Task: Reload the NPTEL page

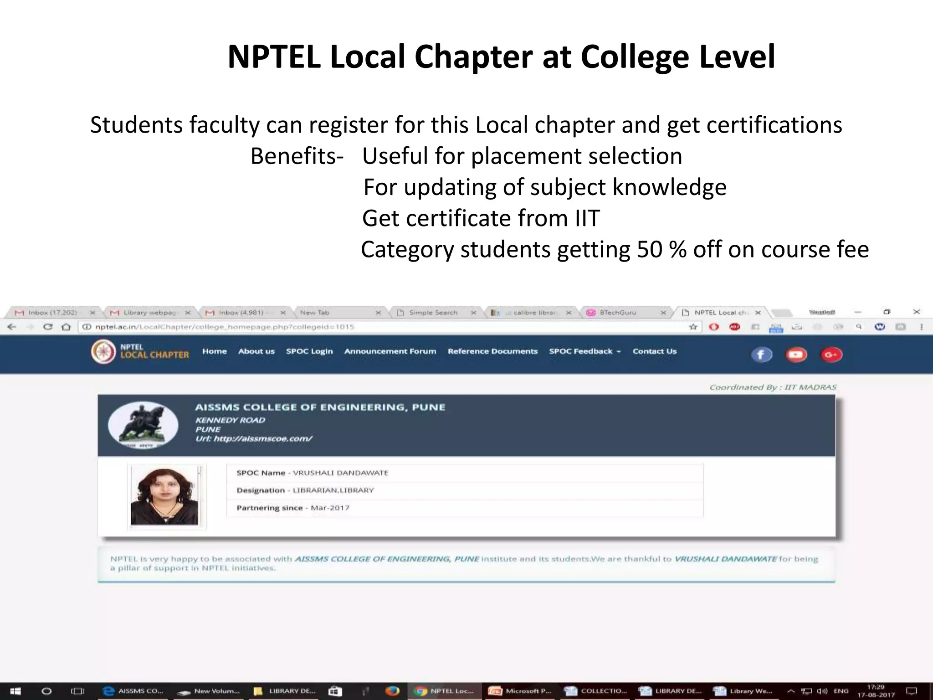Action: [x=47, y=327]
